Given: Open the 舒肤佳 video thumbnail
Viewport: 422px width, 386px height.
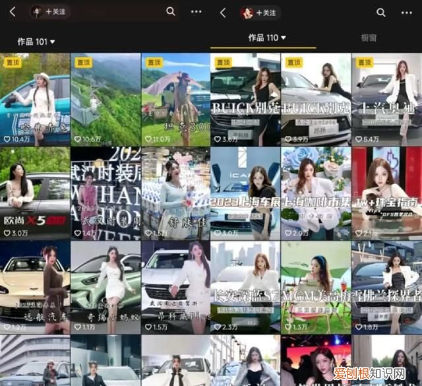Looking at the screenshot, I should coord(176,194).
